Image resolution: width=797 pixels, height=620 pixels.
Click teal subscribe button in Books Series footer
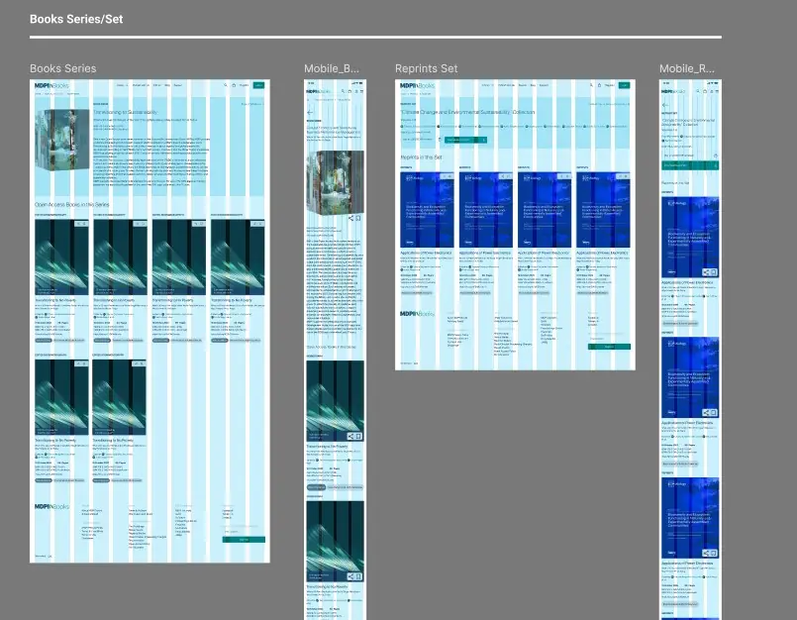244,540
